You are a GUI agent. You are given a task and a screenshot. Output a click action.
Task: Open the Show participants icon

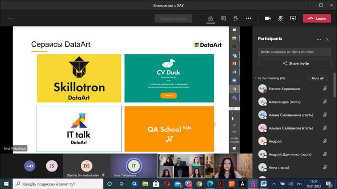(x=210, y=18)
